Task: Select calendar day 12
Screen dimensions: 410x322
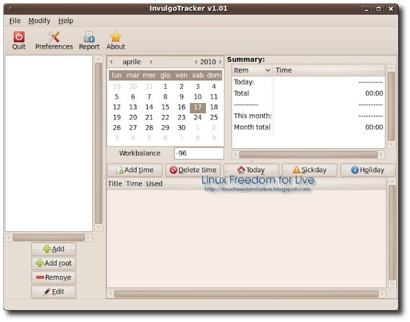Action: point(117,107)
